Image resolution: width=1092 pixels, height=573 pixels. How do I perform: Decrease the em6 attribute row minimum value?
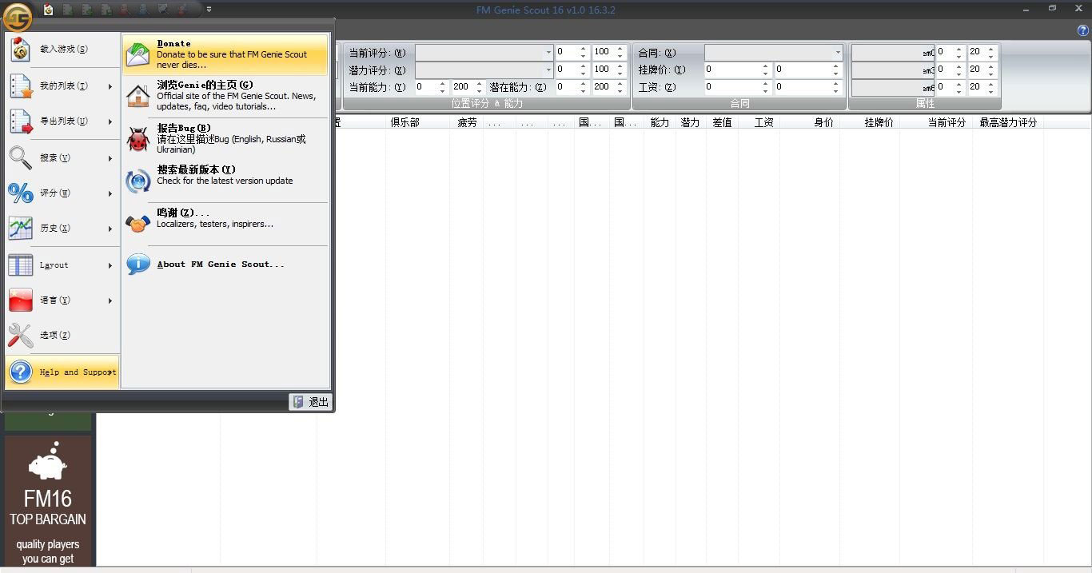(x=960, y=91)
